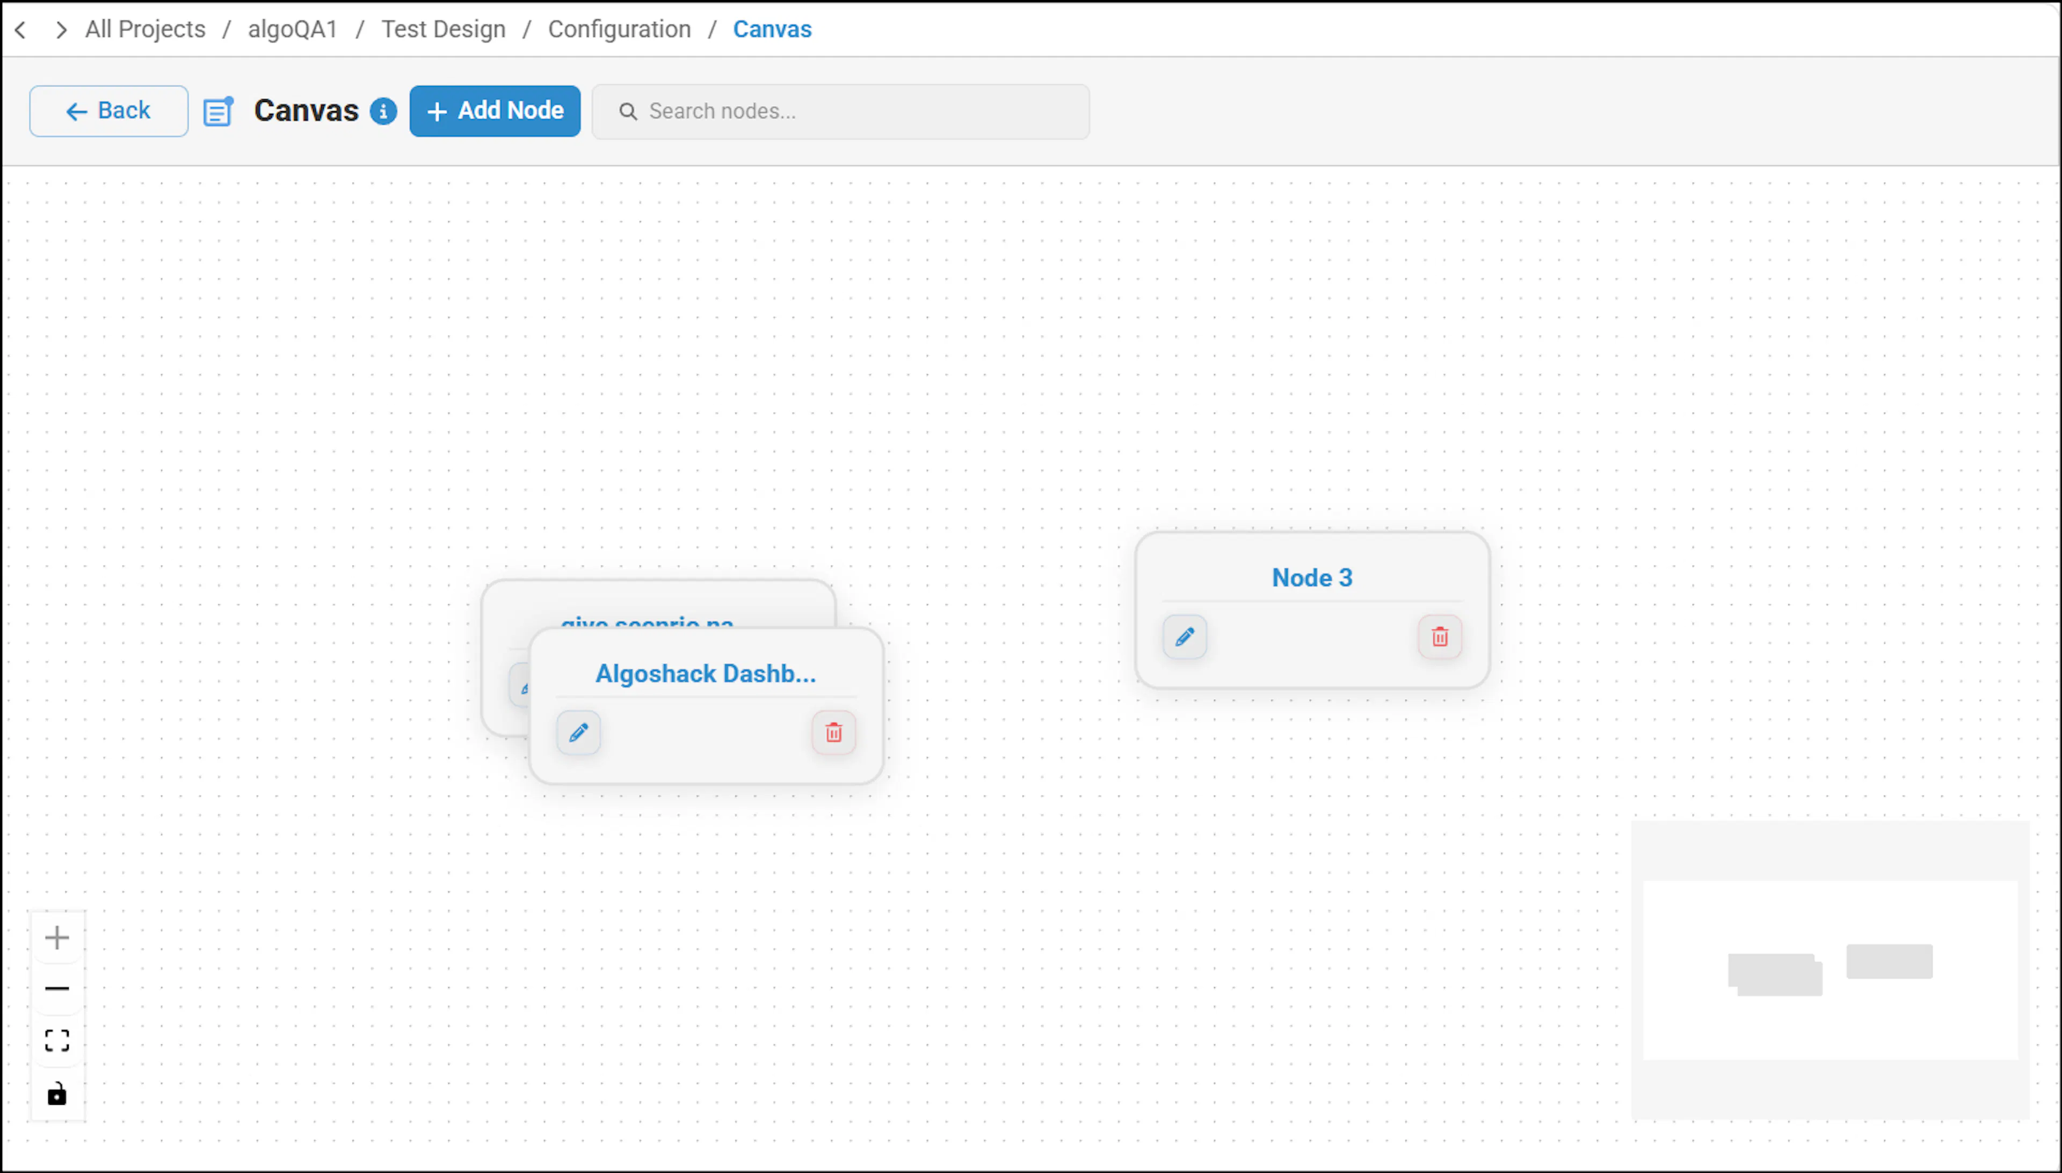Toggle the canvas interactivity lock

click(57, 1094)
